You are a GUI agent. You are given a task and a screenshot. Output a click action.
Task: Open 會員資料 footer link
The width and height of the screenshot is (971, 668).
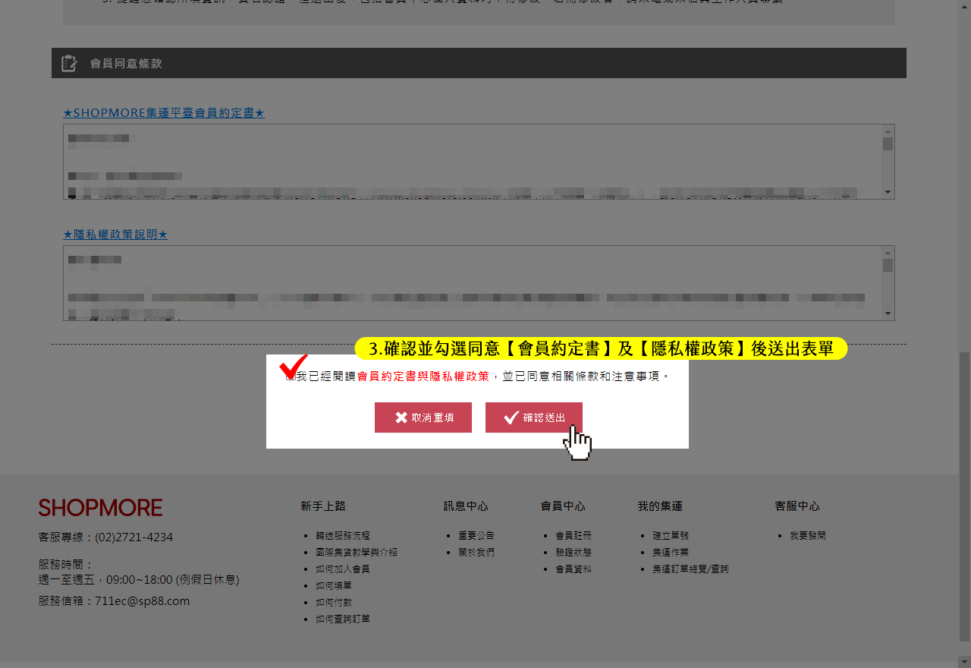[x=573, y=569]
